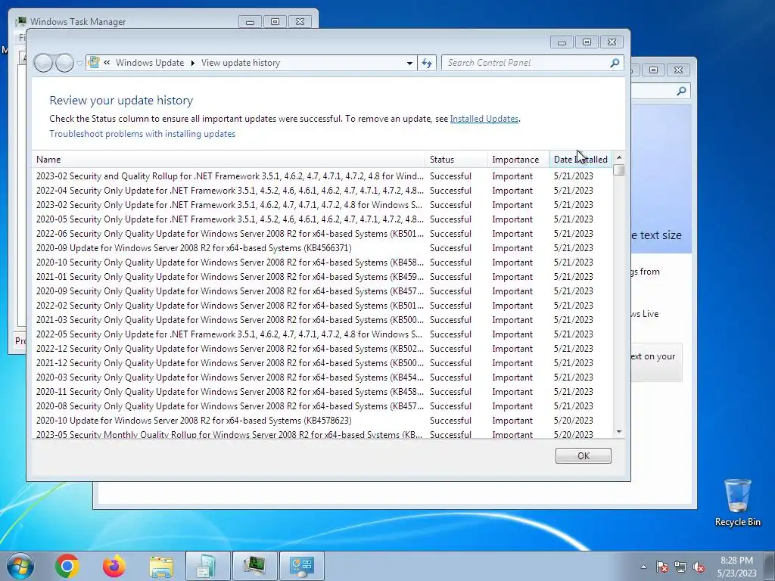Click search magnifier in the background window

click(x=681, y=91)
